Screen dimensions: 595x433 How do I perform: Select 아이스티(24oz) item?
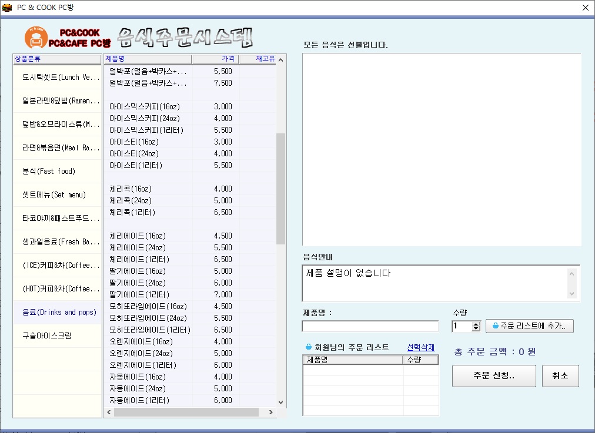pos(190,153)
